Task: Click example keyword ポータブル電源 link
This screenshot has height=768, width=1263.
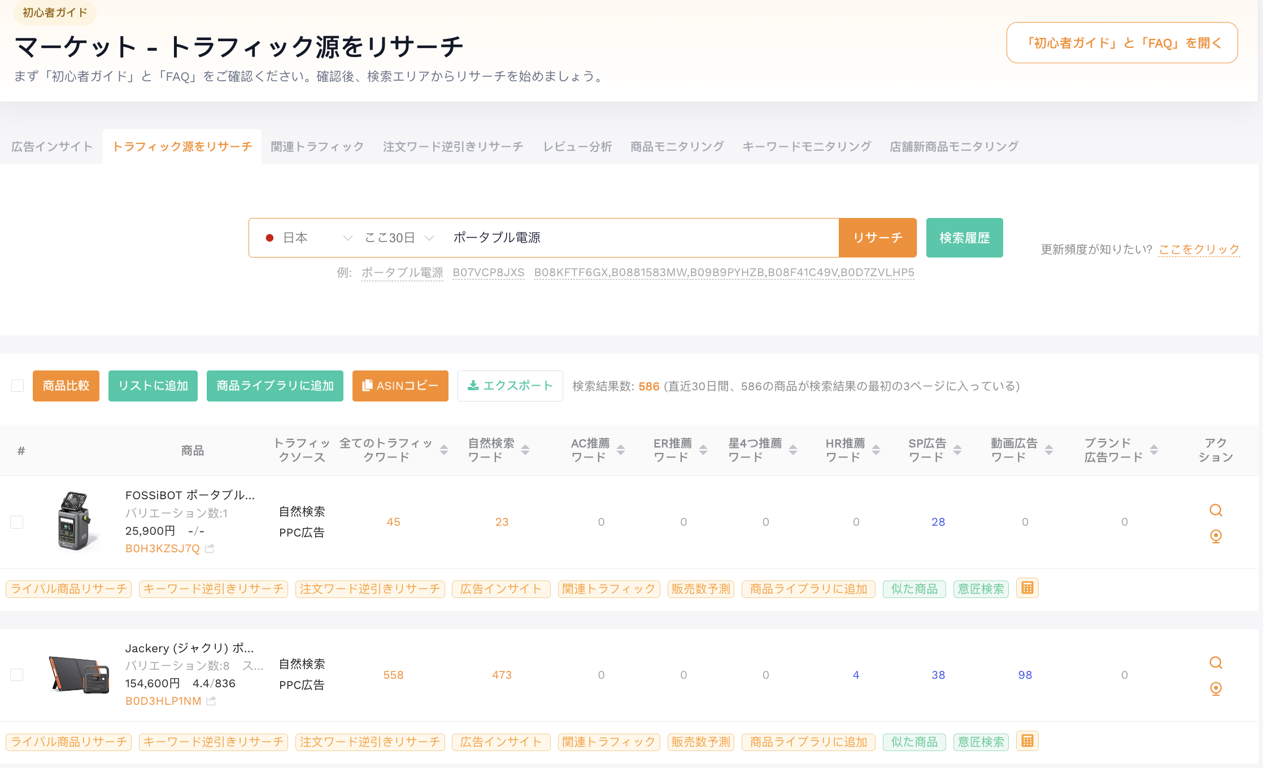Action: pos(402,272)
